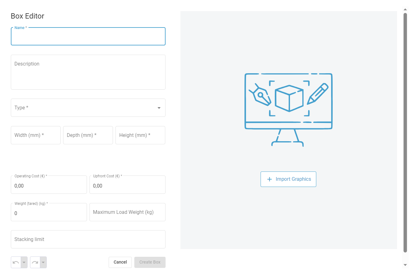Viewport: 415px width, 275px height.
Task: Click the Weight (tared) field
Action: (49, 214)
